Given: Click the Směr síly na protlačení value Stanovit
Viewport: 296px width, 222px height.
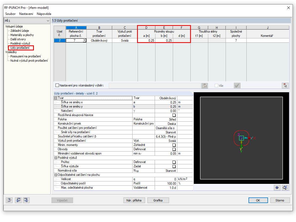Looking at the screenshot, I should coord(166,132).
